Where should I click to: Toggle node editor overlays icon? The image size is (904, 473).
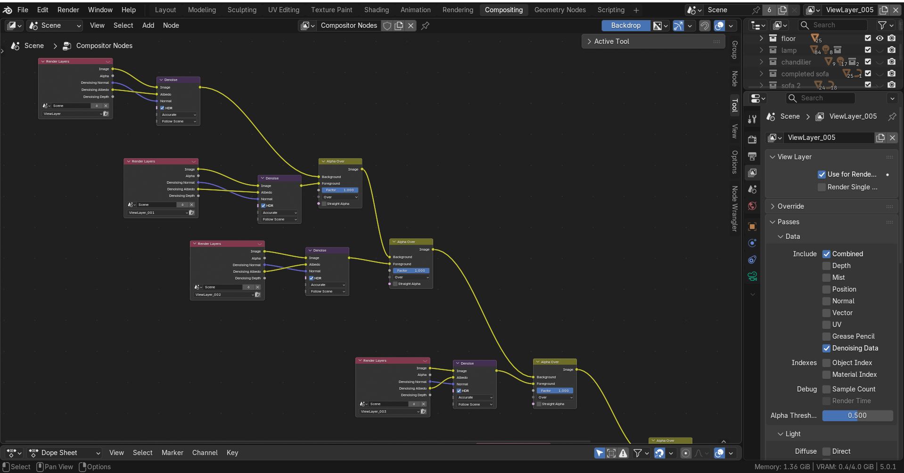(x=719, y=25)
